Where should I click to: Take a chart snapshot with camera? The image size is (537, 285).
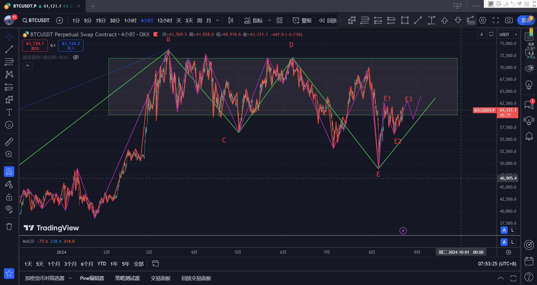coord(509,20)
